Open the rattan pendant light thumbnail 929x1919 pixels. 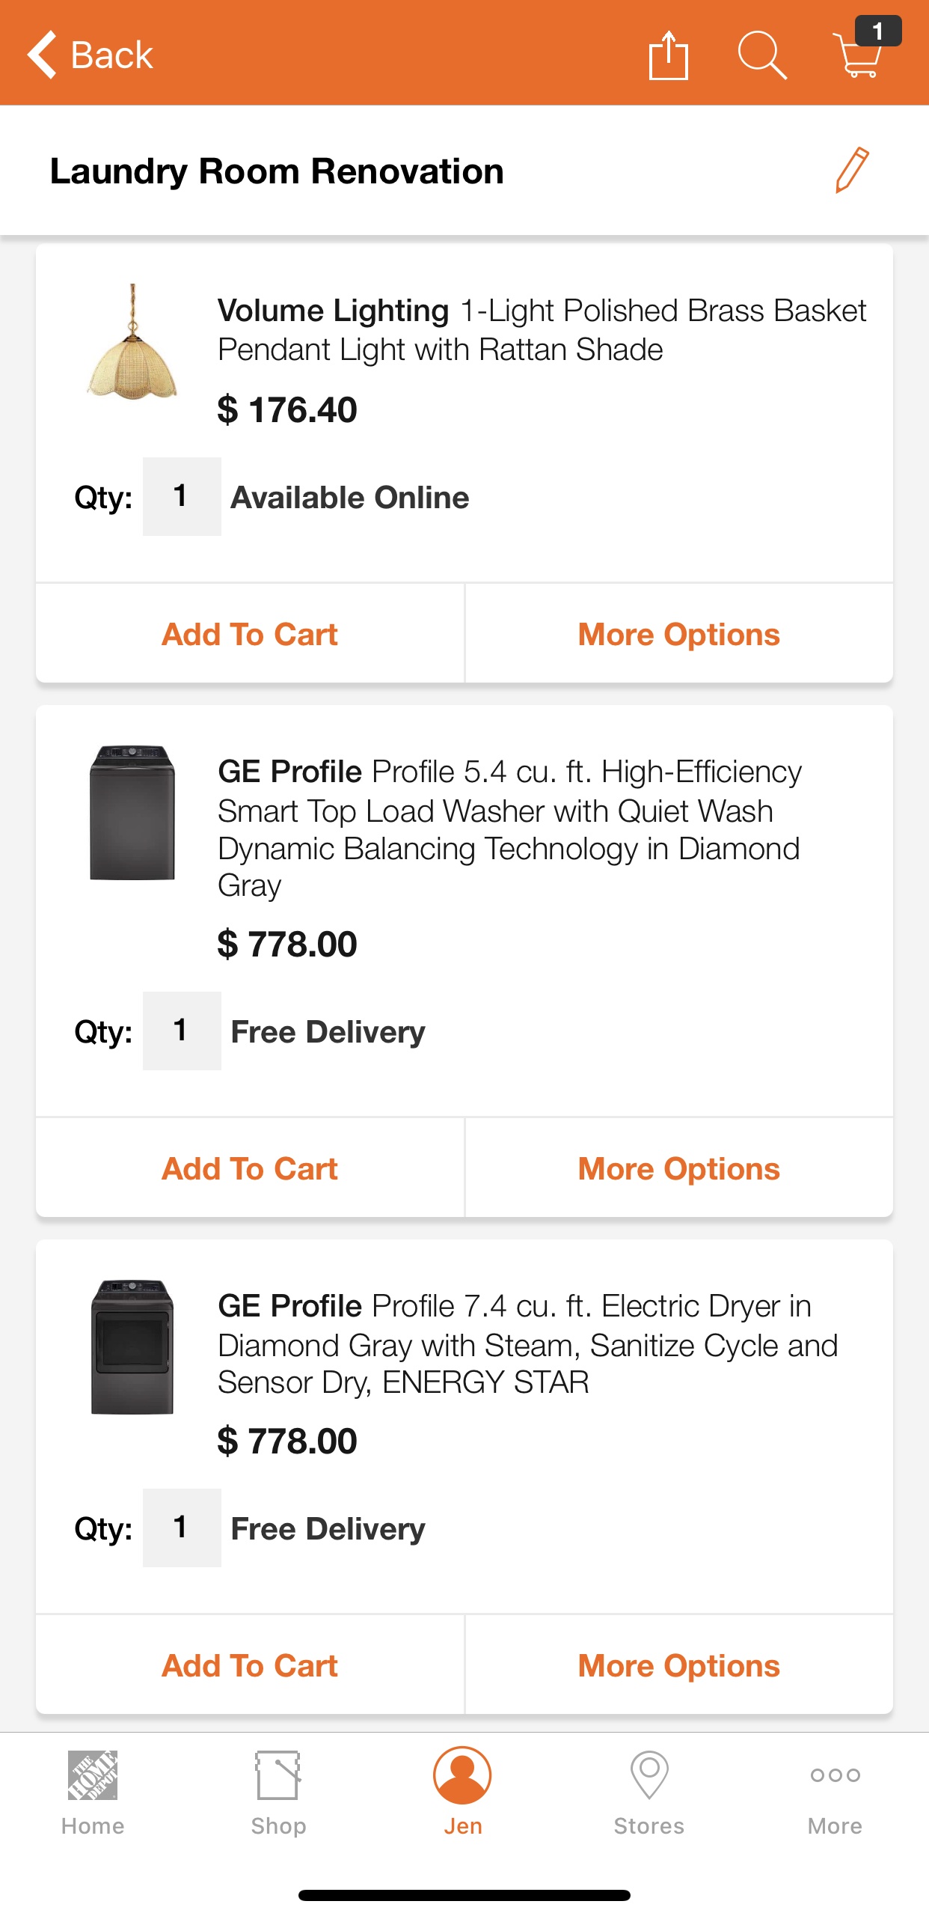click(x=132, y=342)
